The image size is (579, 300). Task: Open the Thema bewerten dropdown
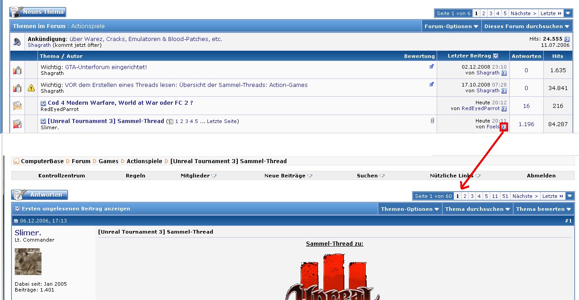pos(544,209)
